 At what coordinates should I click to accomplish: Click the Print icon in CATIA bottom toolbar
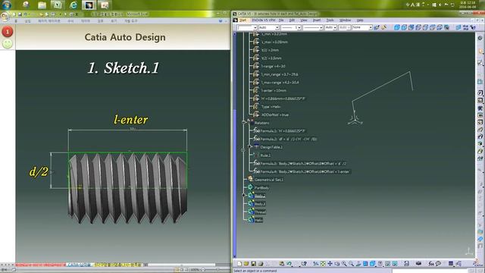point(261,264)
